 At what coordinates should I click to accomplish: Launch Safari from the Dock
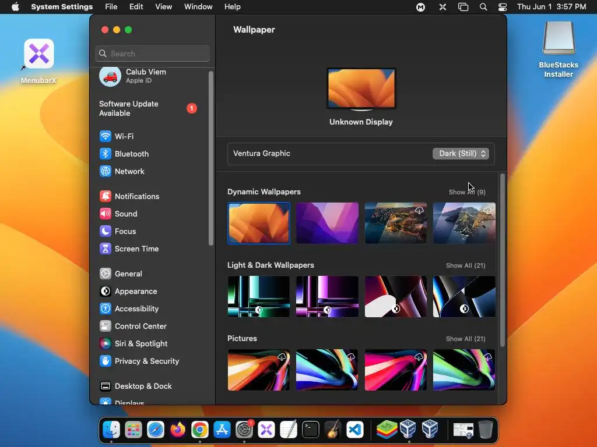[156, 430]
